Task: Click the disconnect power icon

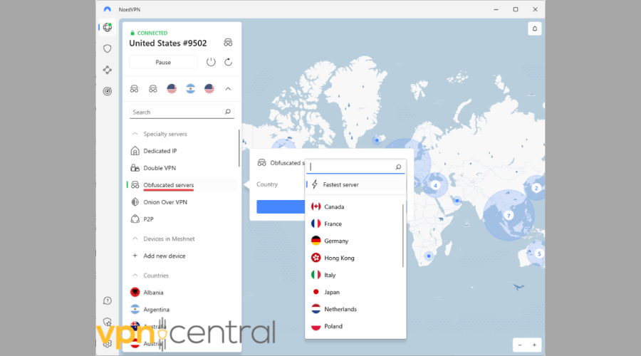Action: [211, 62]
